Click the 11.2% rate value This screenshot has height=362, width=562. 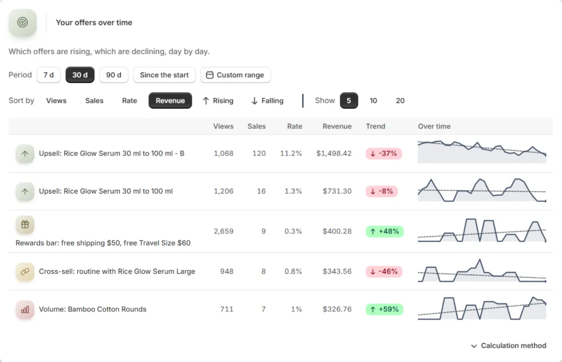pos(291,153)
